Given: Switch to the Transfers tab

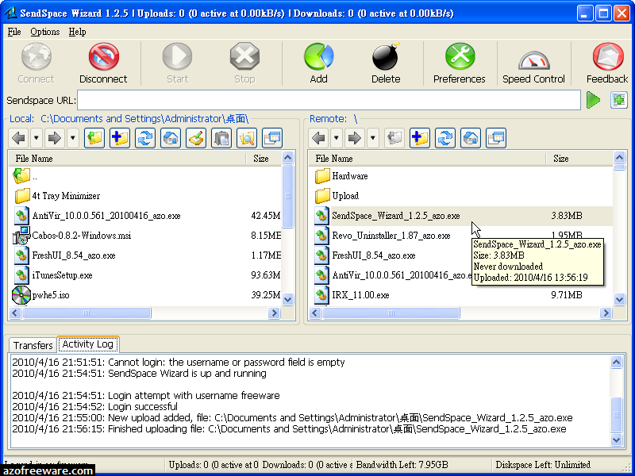Looking at the screenshot, I should pos(33,345).
